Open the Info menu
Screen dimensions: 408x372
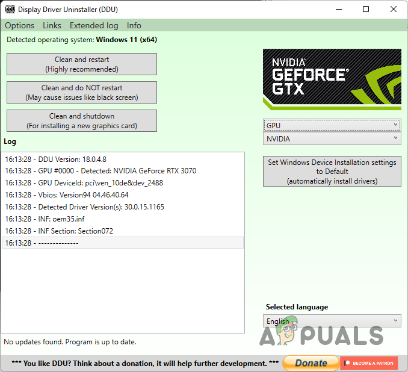(x=134, y=25)
